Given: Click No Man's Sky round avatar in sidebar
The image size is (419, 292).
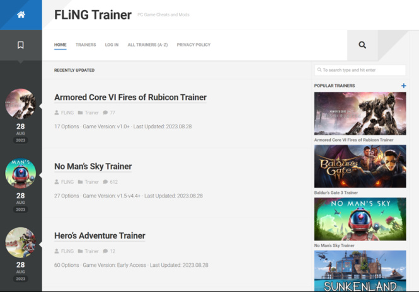Looking at the screenshot, I should point(21,173).
